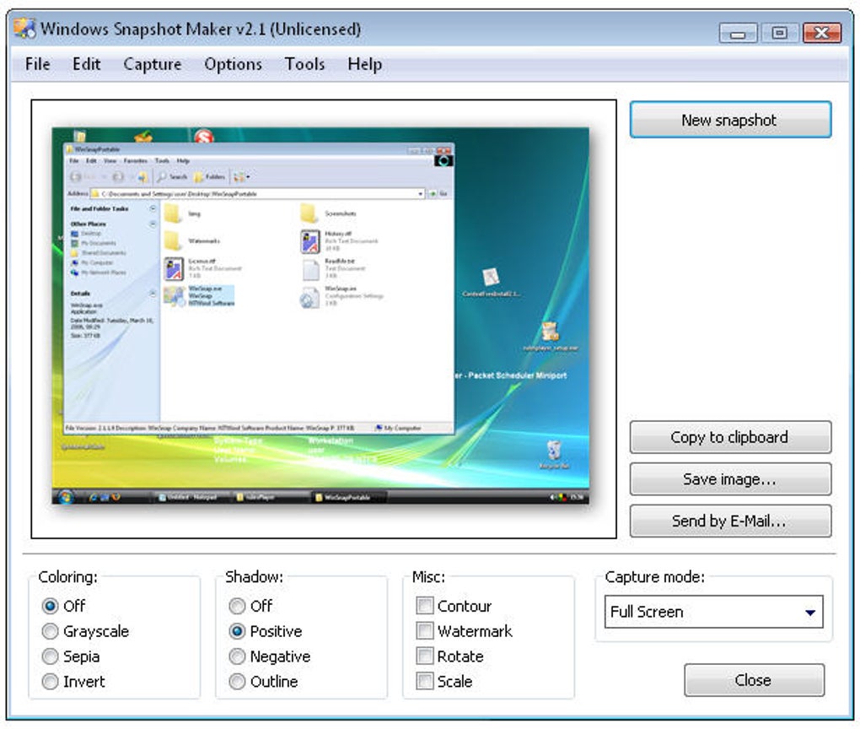The width and height of the screenshot is (860, 729).
Task: Save the captured image
Action: tap(729, 479)
